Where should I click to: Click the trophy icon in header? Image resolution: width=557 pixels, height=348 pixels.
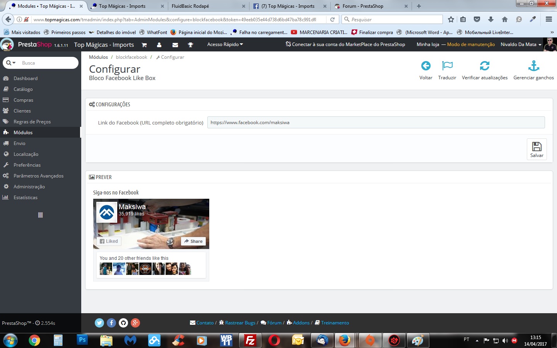pos(190,45)
